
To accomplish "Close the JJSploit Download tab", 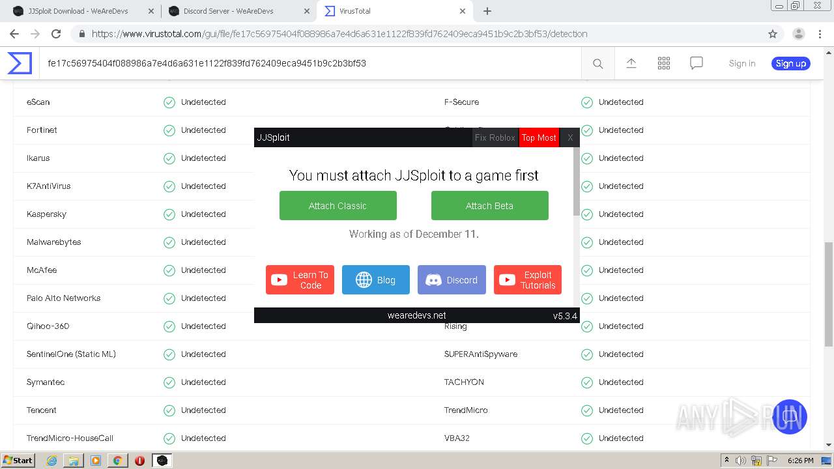I will tap(151, 11).
